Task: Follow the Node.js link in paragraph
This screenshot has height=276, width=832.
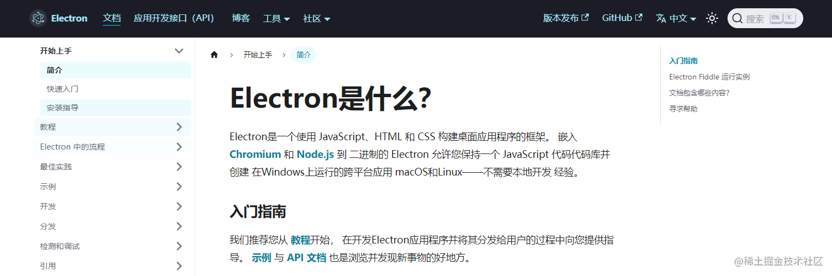Action: (x=315, y=155)
